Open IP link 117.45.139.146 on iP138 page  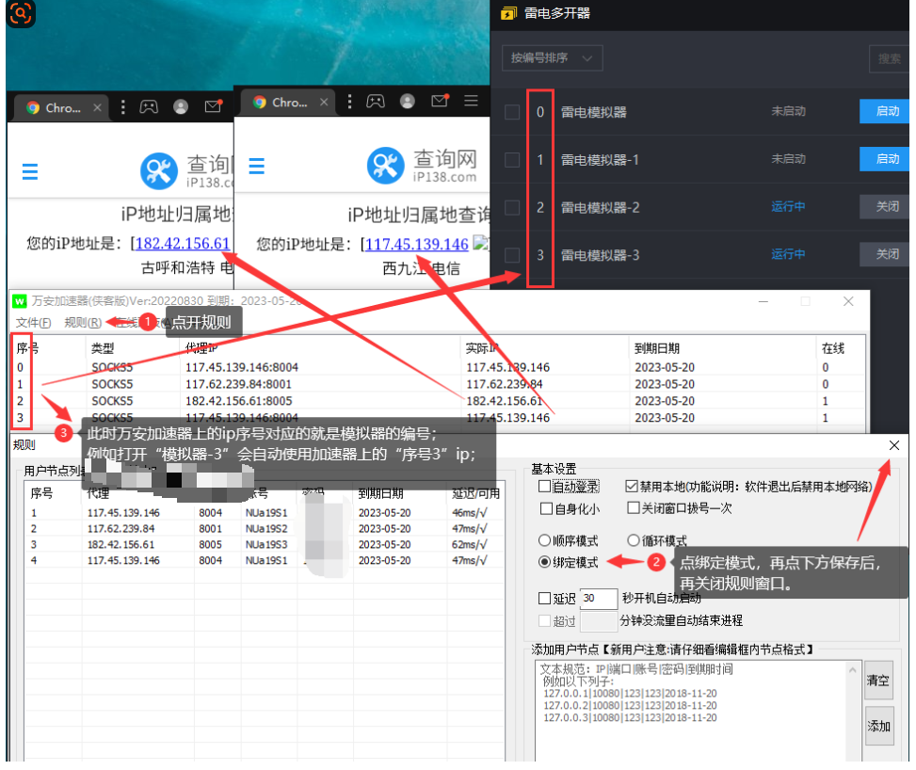[416, 244]
